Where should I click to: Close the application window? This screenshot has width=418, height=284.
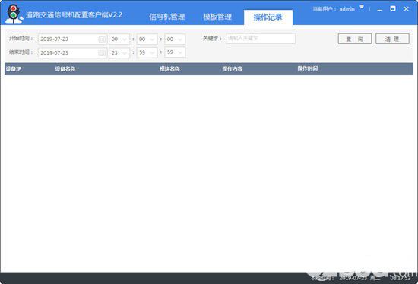pos(407,9)
